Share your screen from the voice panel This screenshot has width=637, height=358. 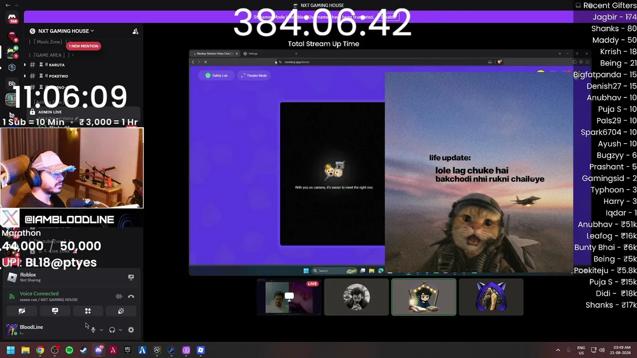click(55, 311)
